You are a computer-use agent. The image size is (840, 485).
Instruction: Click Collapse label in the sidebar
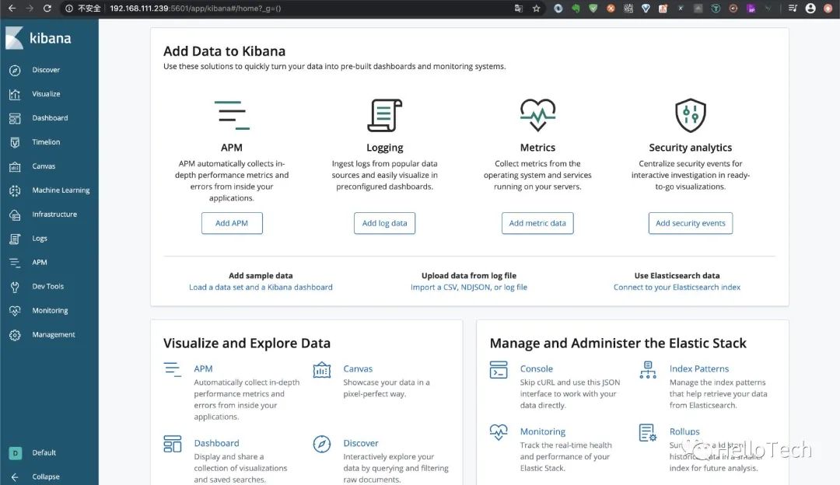coord(46,477)
